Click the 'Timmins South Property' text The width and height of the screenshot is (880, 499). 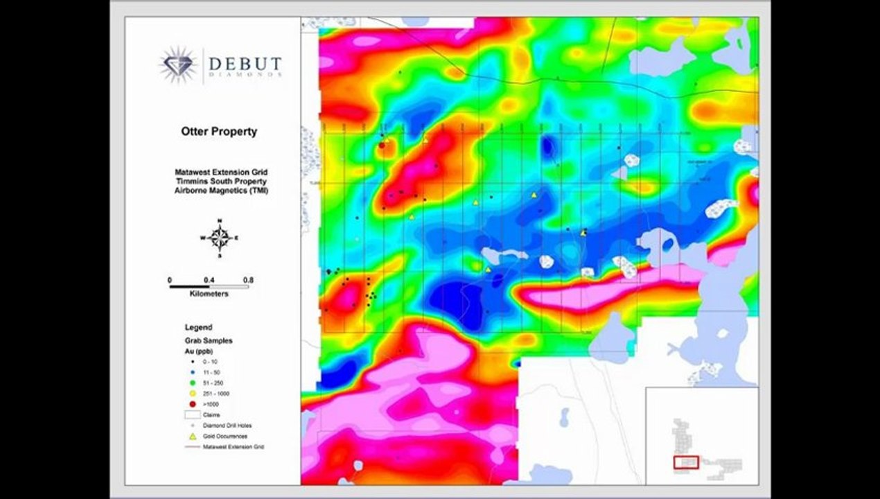click(221, 180)
